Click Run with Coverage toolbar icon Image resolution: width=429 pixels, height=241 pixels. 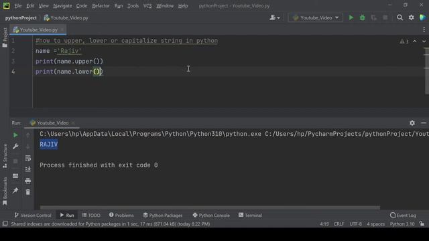tap(373, 18)
